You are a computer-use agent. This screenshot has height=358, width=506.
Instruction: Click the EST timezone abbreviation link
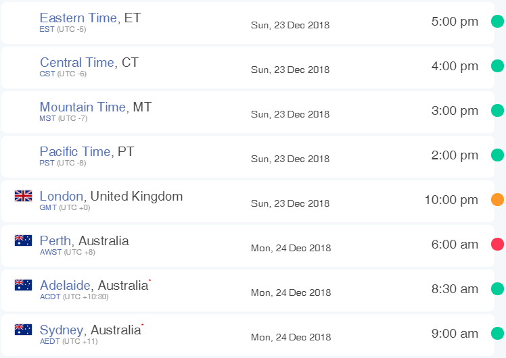(47, 29)
